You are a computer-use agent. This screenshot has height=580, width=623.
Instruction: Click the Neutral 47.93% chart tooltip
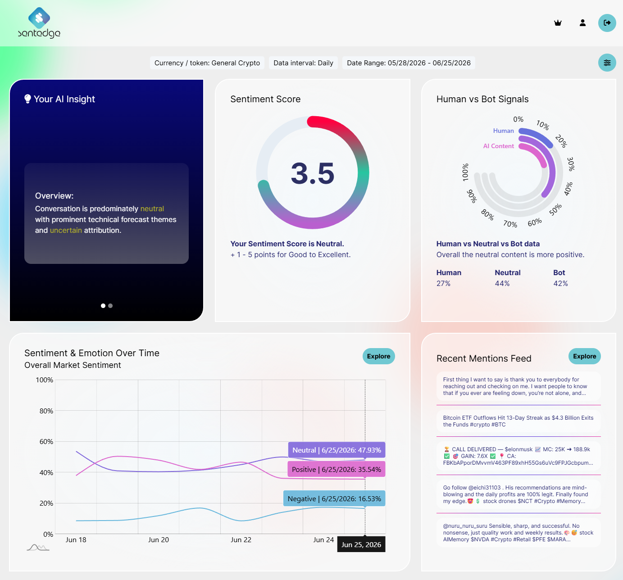click(337, 450)
